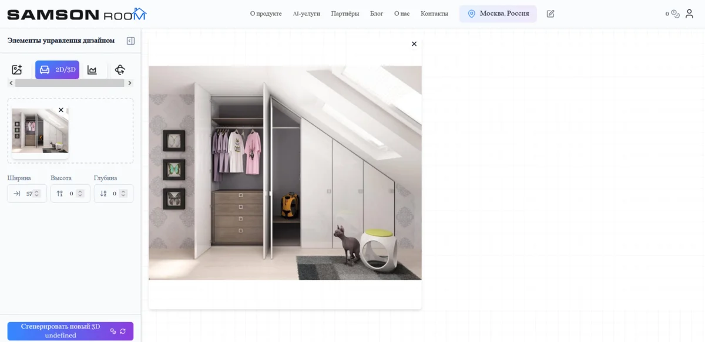
Task: Remove the uploaded wardrobe thumbnail
Action: point(61,110)
